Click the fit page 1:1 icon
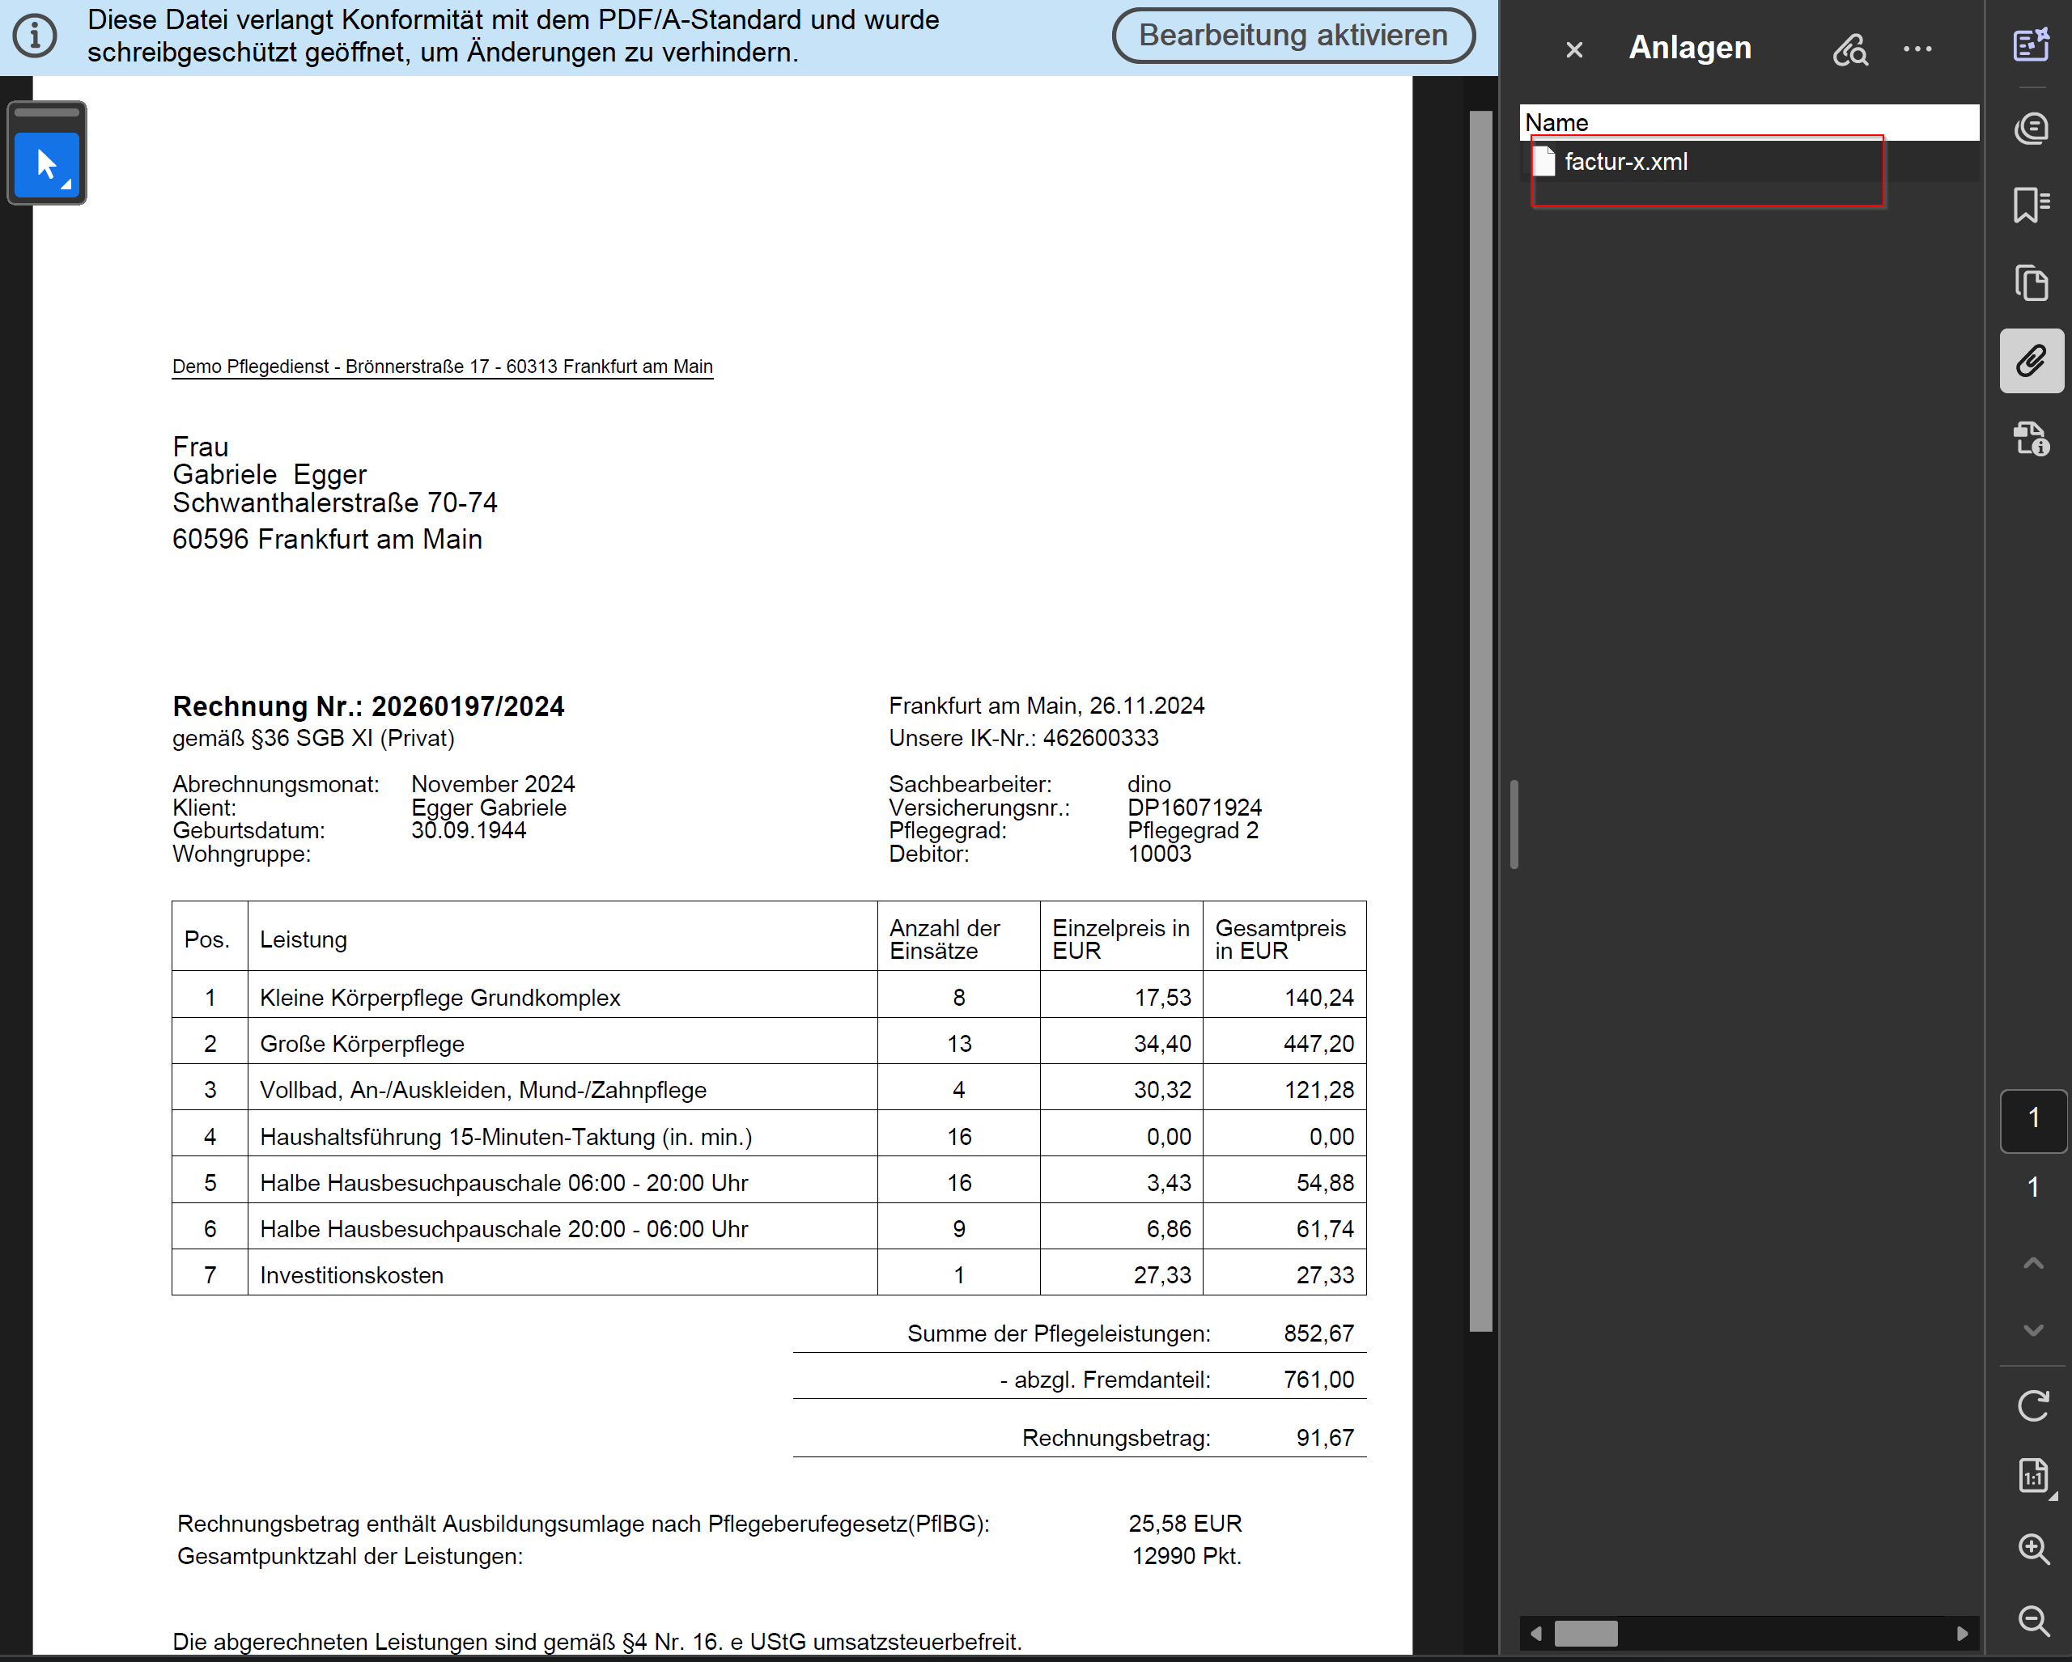This screenshot has width=2072, height=1662. (x=2032, y=1476)
